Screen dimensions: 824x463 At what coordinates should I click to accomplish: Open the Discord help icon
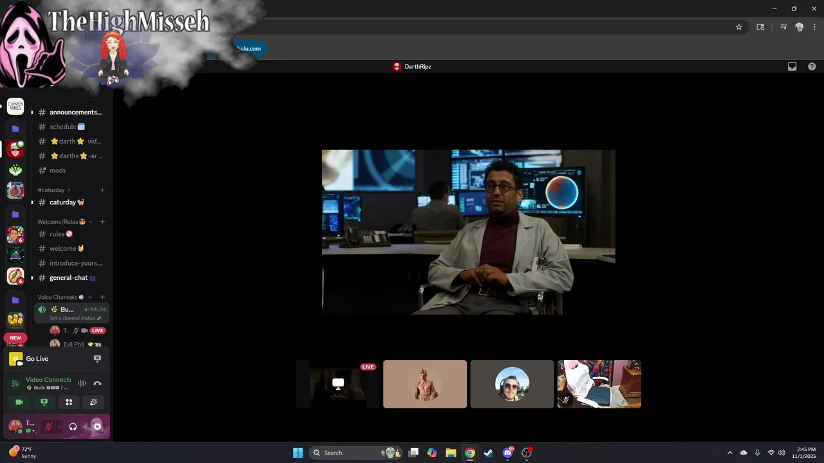pyautogui.click(x=812, y=66)
